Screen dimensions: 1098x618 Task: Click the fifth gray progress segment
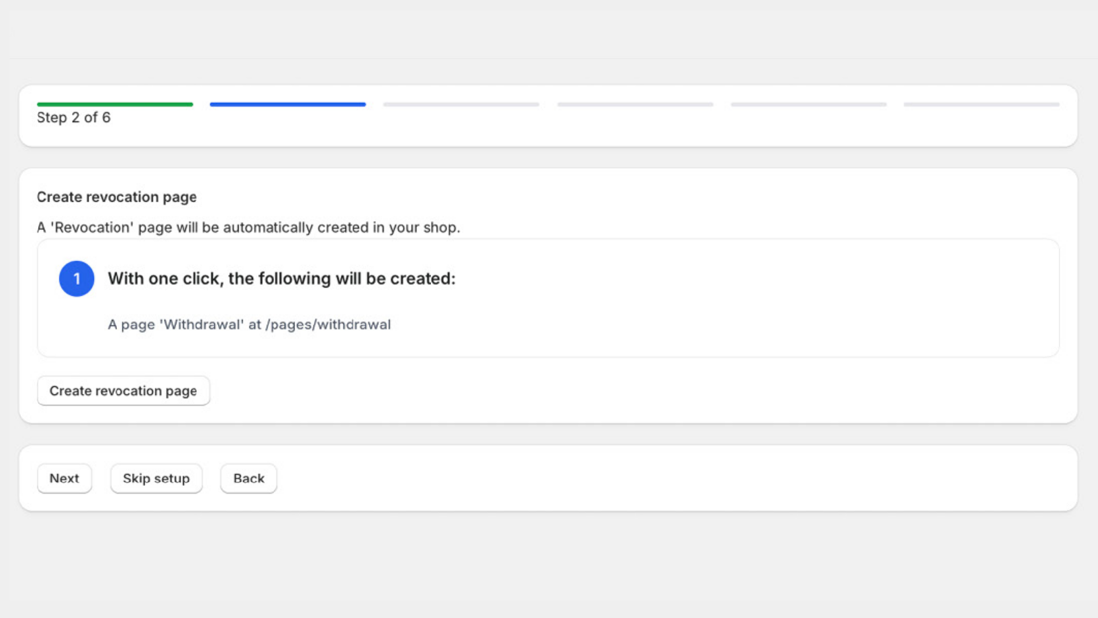coord(809,104)
